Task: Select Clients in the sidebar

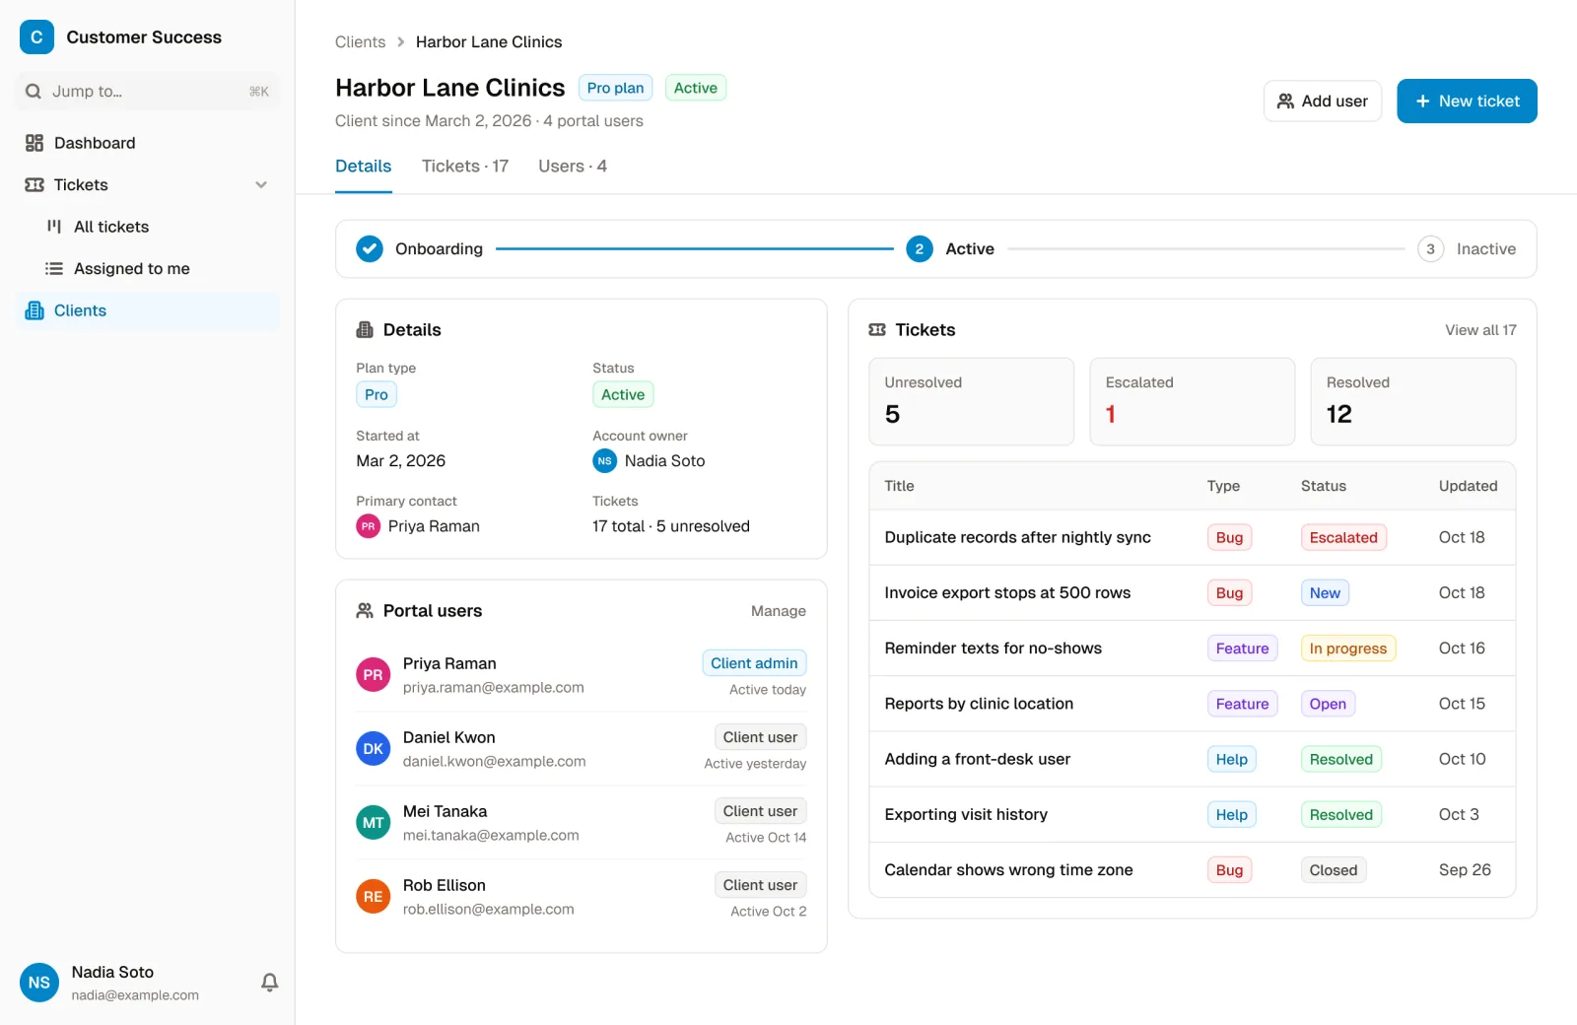Action: pos(148,311)
